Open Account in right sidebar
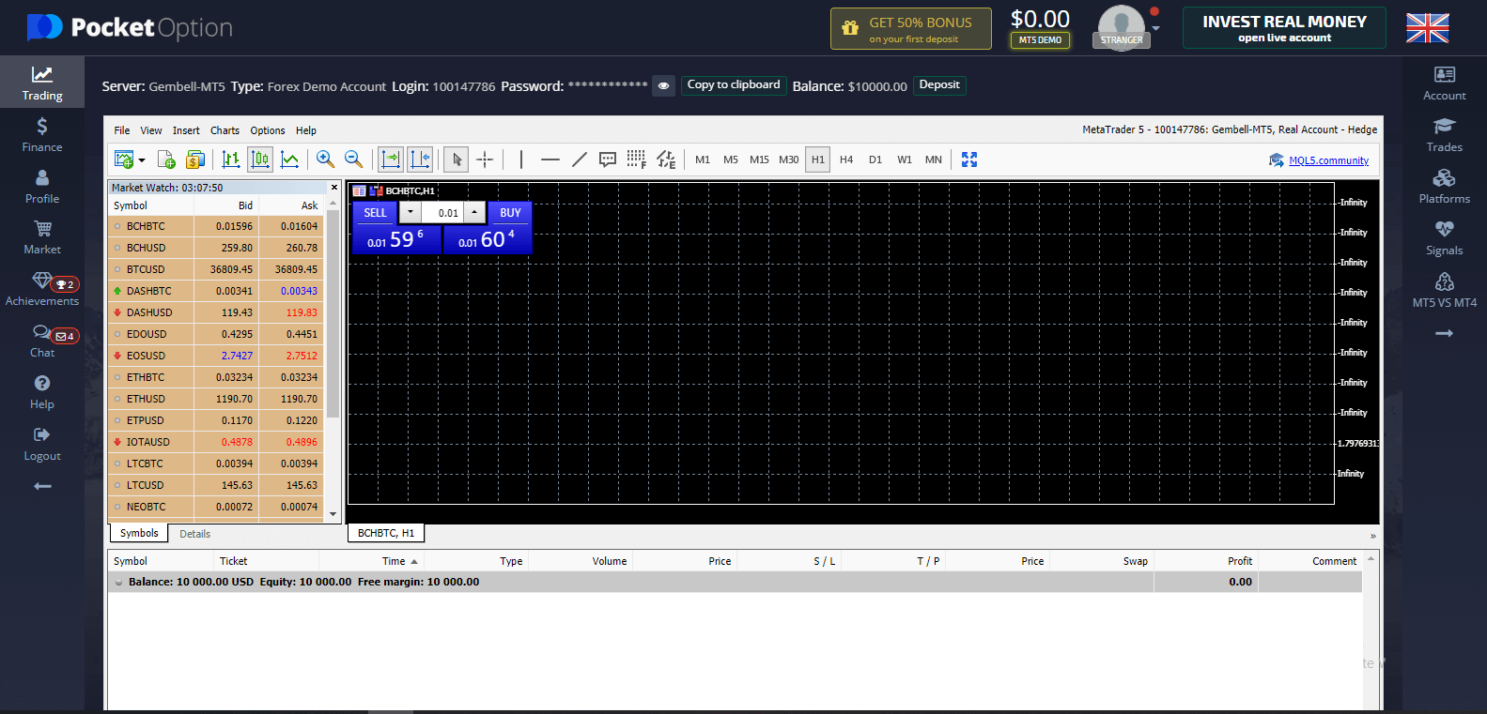 click(x=1444, y=83)
